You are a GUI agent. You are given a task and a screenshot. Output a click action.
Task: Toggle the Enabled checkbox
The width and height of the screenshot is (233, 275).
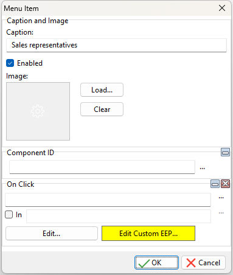point(10,63)
